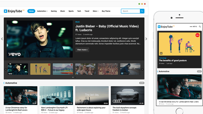Click play icon on posture video in phone
Screen dimensions: 203x114
tap(161, 53)
